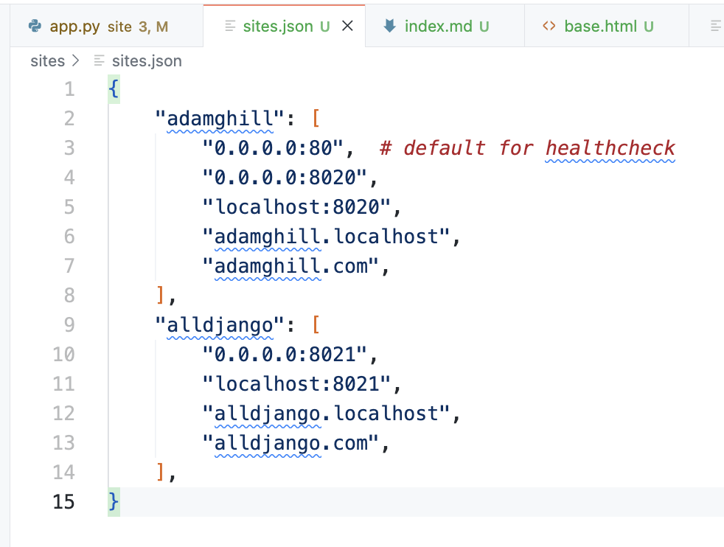
Task: Click the partially visible tab icon at far right
Action: tap(715, 27)
